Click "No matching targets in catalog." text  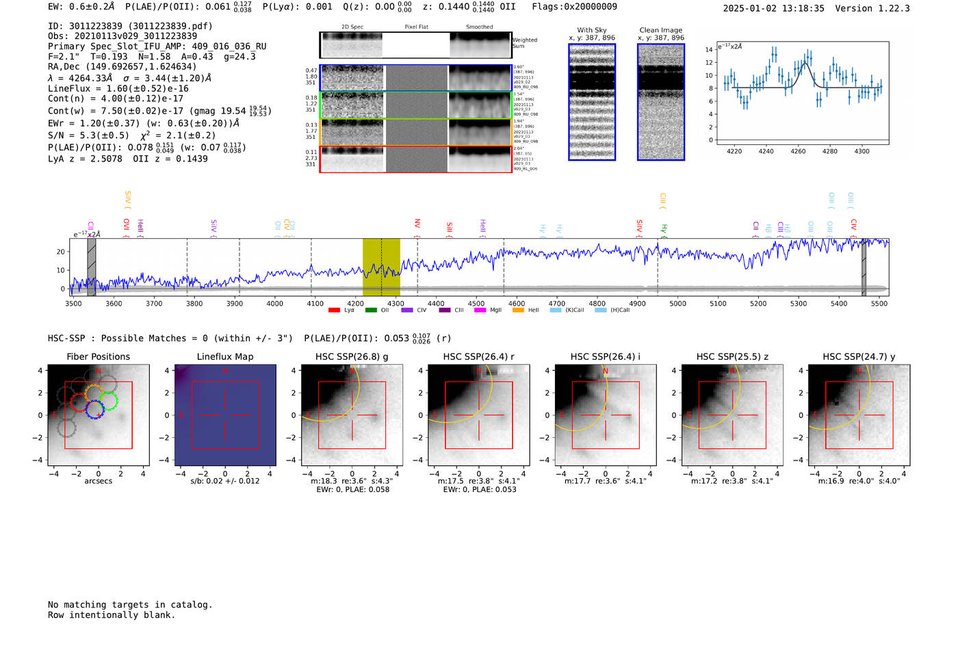point(130,605)
